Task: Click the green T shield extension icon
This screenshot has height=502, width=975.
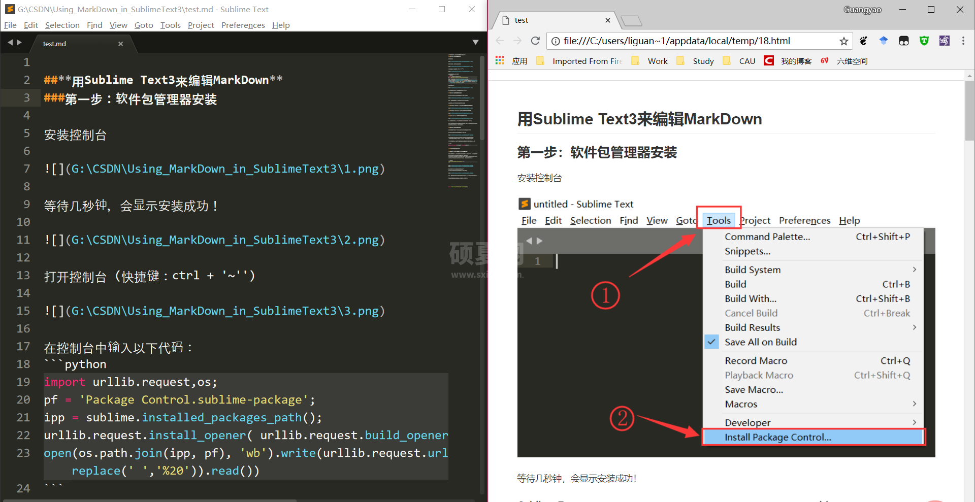Action: point(924,41)
